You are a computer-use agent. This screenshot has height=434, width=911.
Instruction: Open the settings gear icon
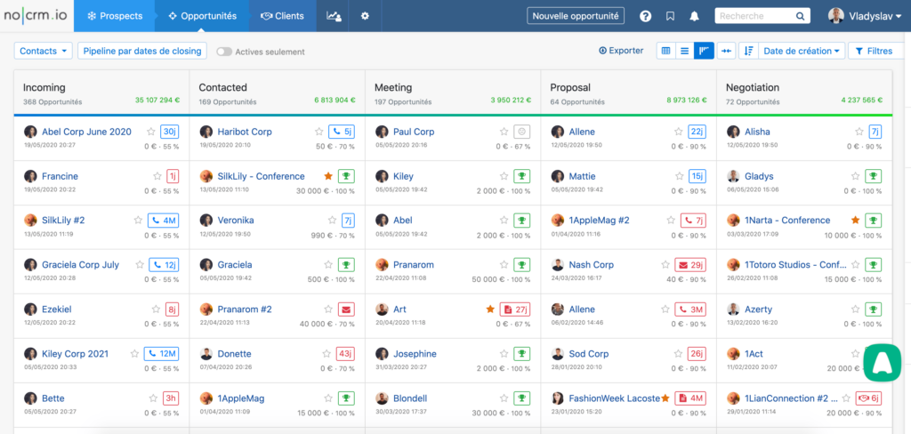(x=365, y=16)
